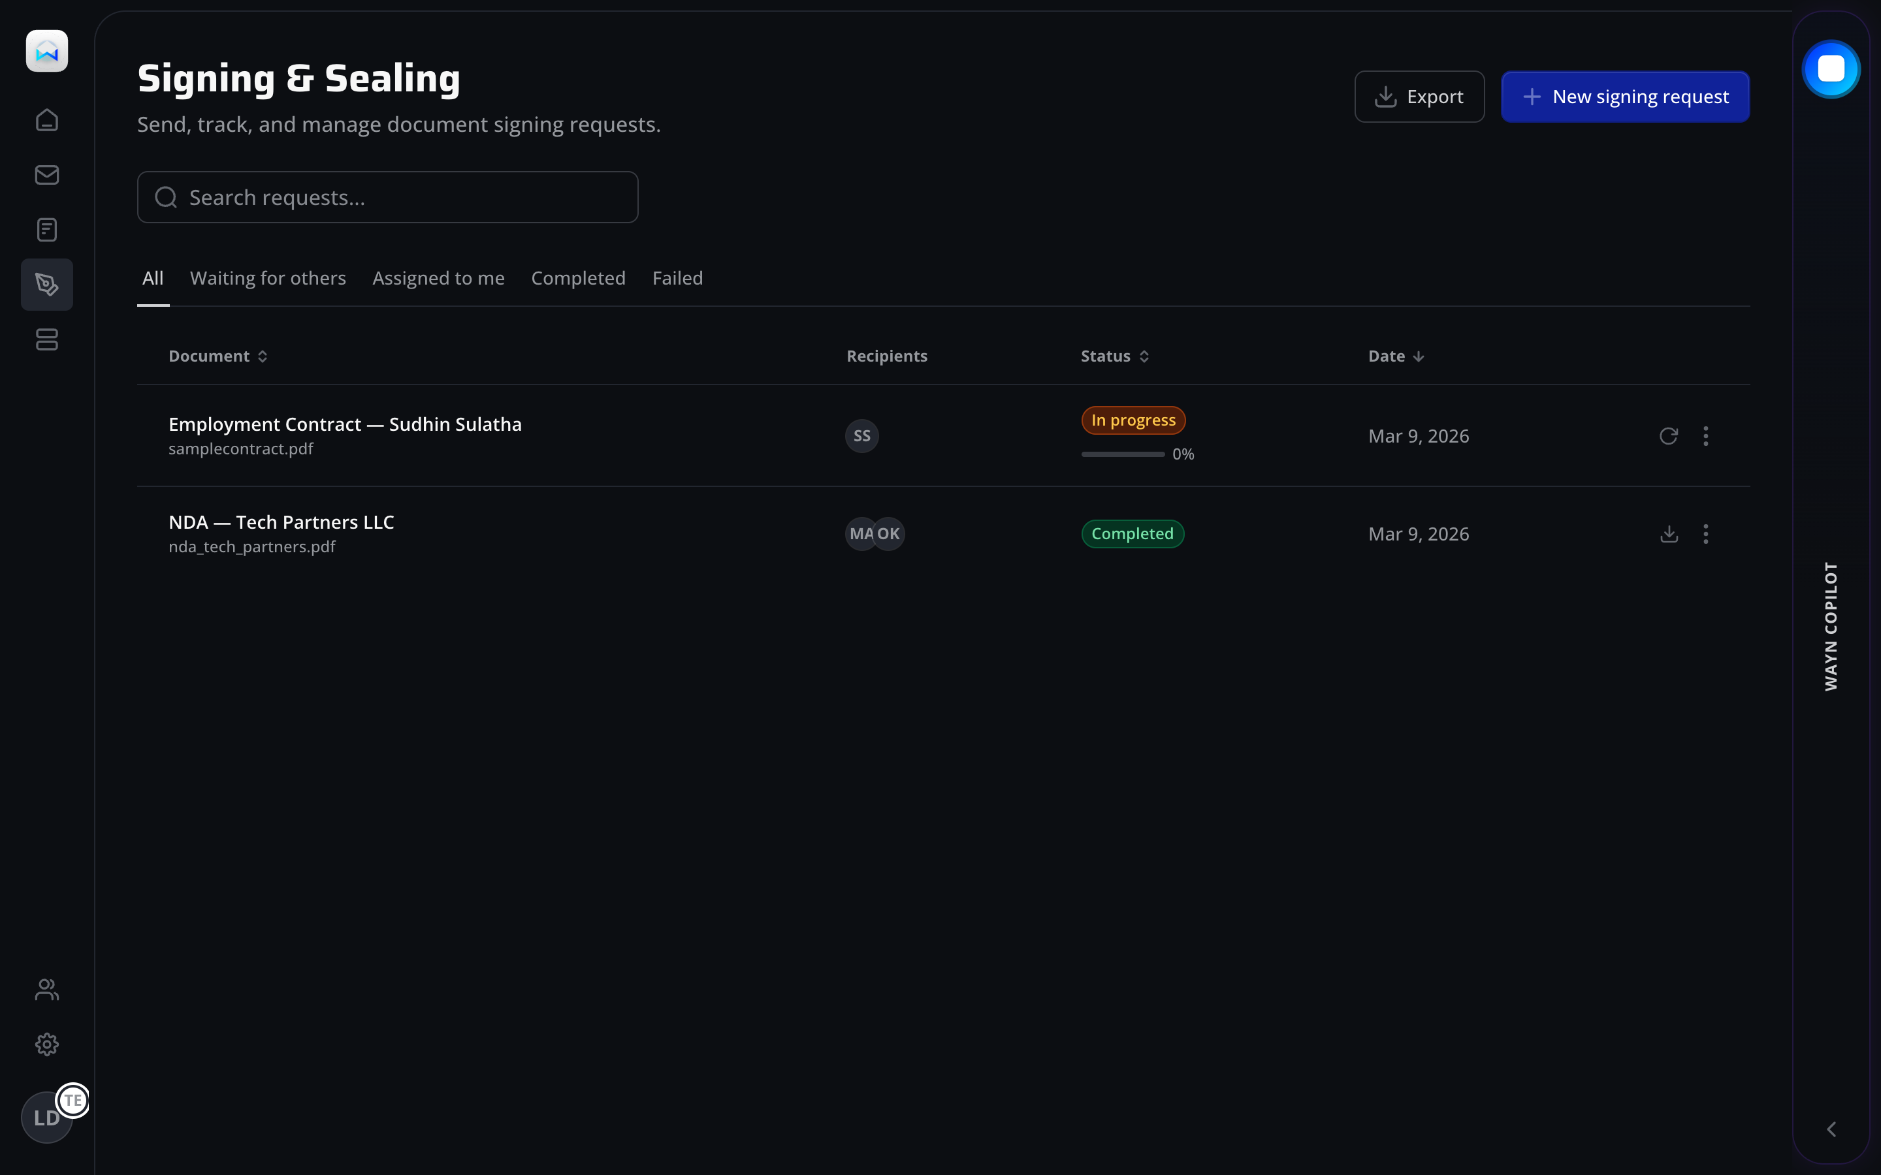Switch to the Failed tab
This screenshot has width=1881, height=1175.
(x=677, y=278)
